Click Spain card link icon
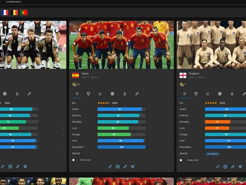The width and height of the screenshot is (246, 185). 110,166
